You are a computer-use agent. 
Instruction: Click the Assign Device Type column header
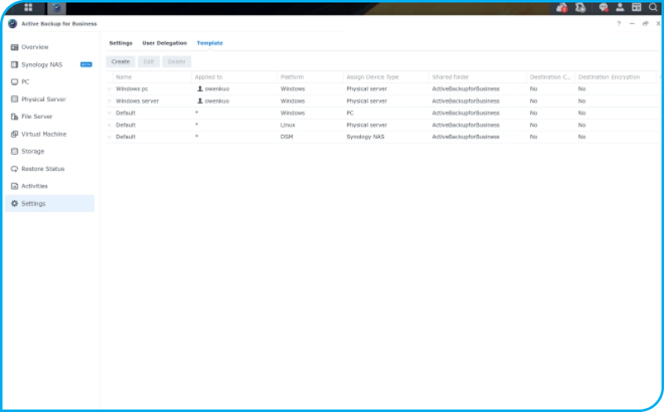coord(386,77)
